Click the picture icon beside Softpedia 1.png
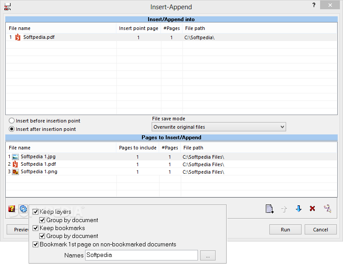Viewport: 343px width, 264px height. [15, 172]
